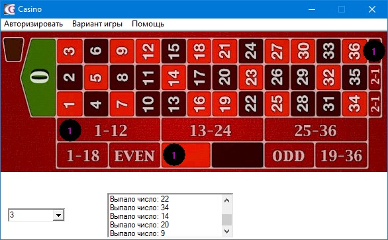Image resolution: width=388 pixels, height=240 pixels.
Task: Open the bet amount dropdown arrow
Action: point(59,215)
